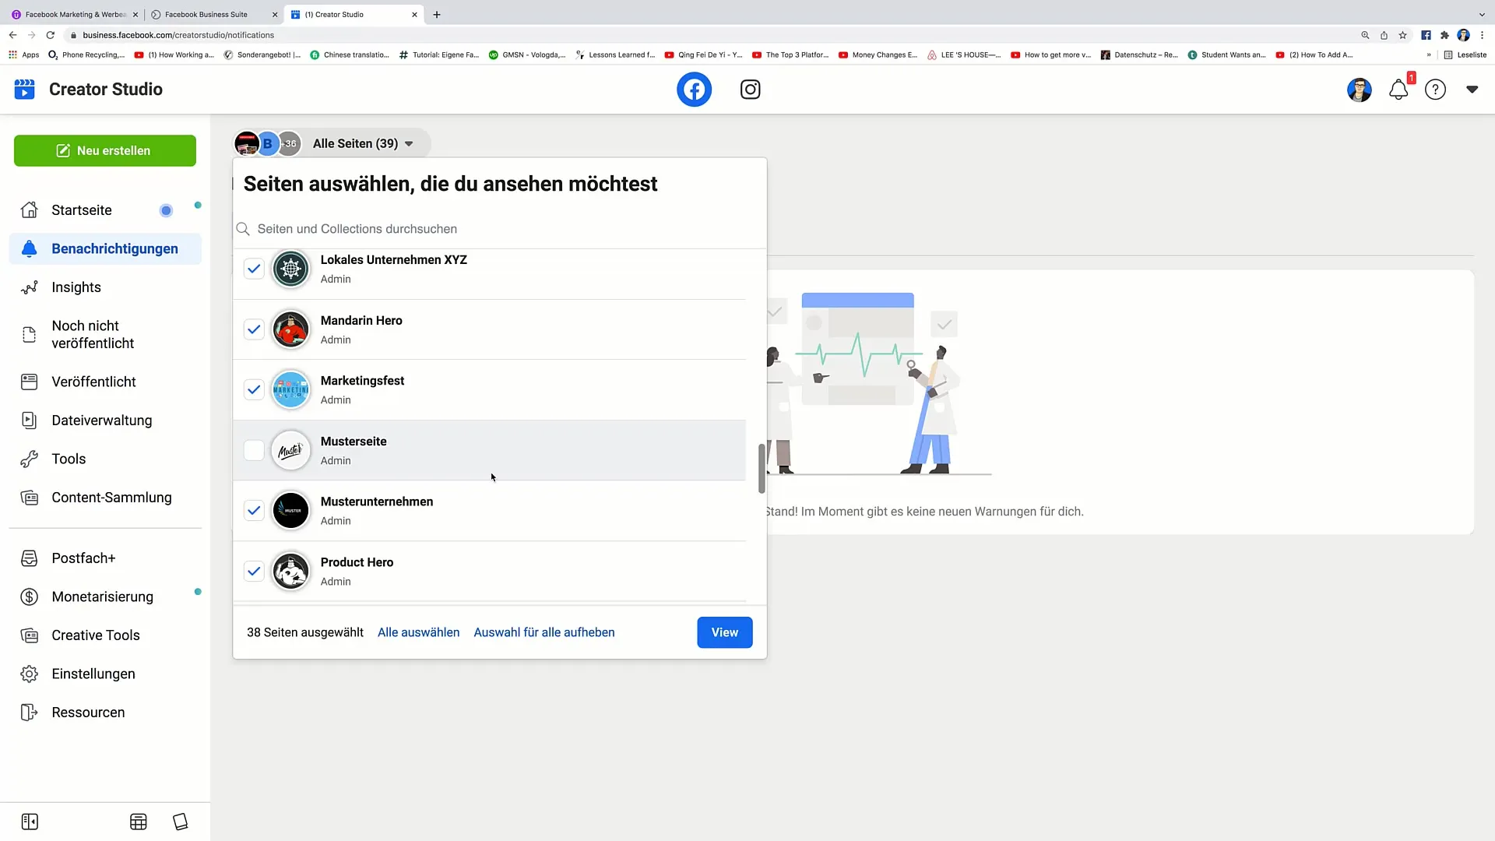Uncheck the Mandarin Hero checkbox
This screenshot has width=1495, height=841.
click(x=254, y=329)
